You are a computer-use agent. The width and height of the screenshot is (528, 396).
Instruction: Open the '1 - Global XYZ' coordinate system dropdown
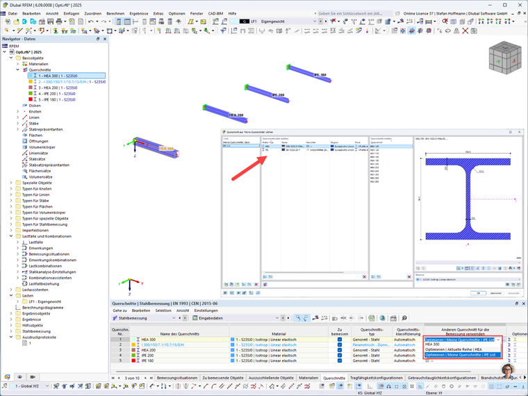point(47,386)
